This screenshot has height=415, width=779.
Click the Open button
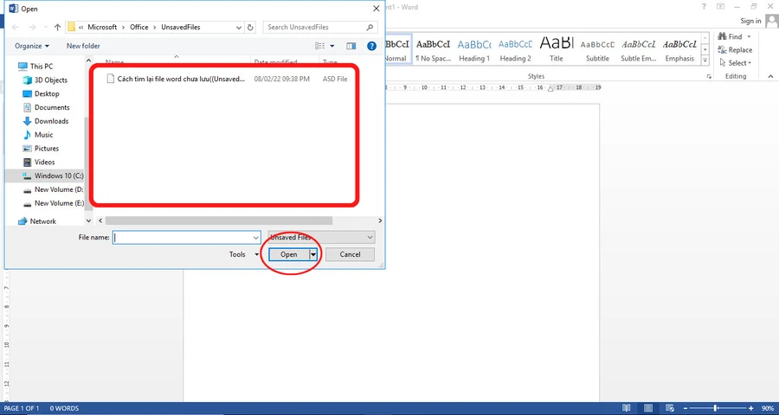288,254
